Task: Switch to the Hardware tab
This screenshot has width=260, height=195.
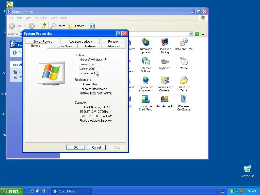Action: click(x=90, y=46)
